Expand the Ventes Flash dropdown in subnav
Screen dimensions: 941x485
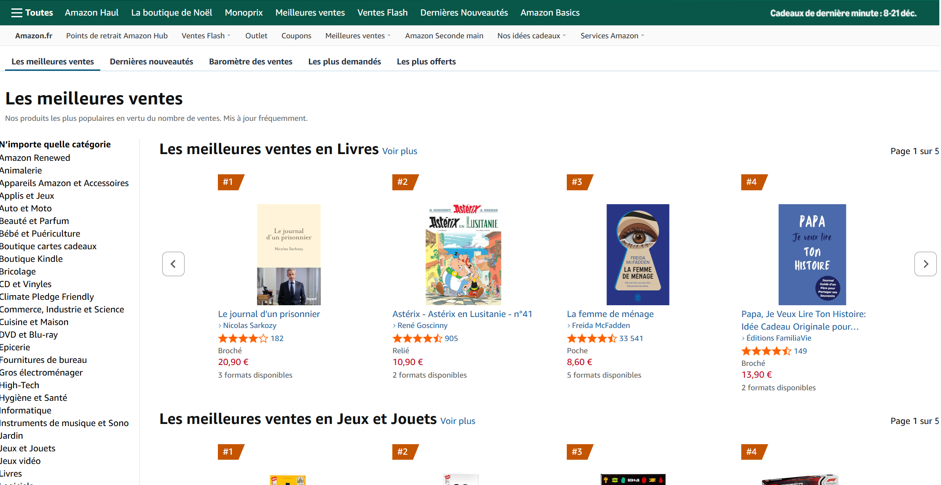click(x=206, y=36)
